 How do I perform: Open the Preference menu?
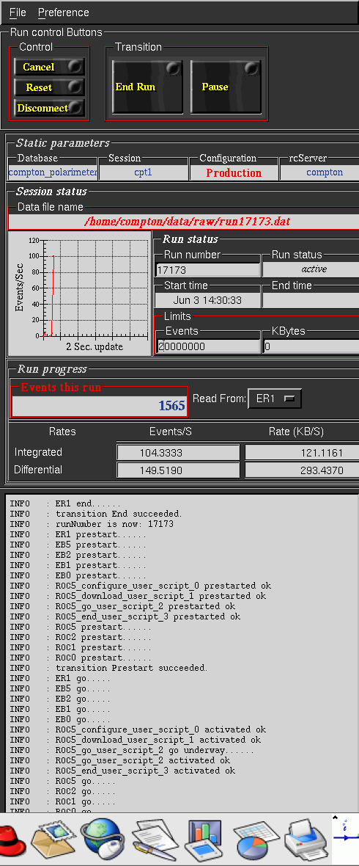coord(64,12)
